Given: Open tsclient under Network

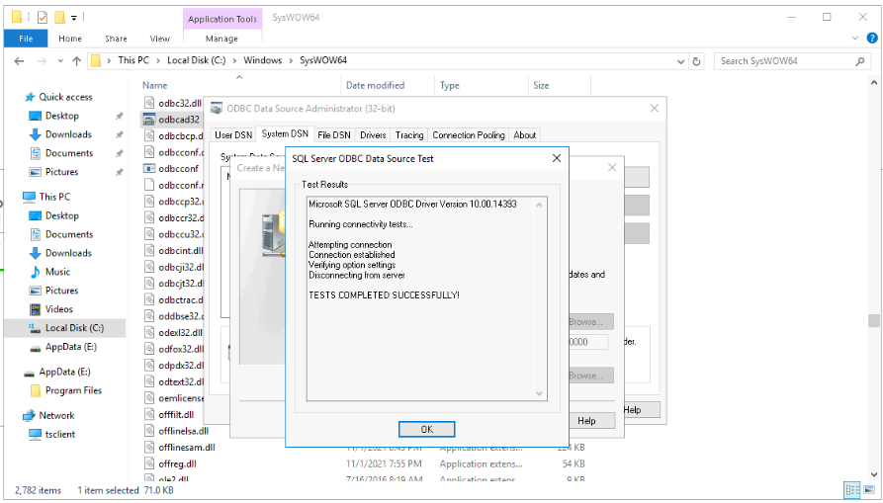Looking at the screenshot, I should tap(59, 434).
